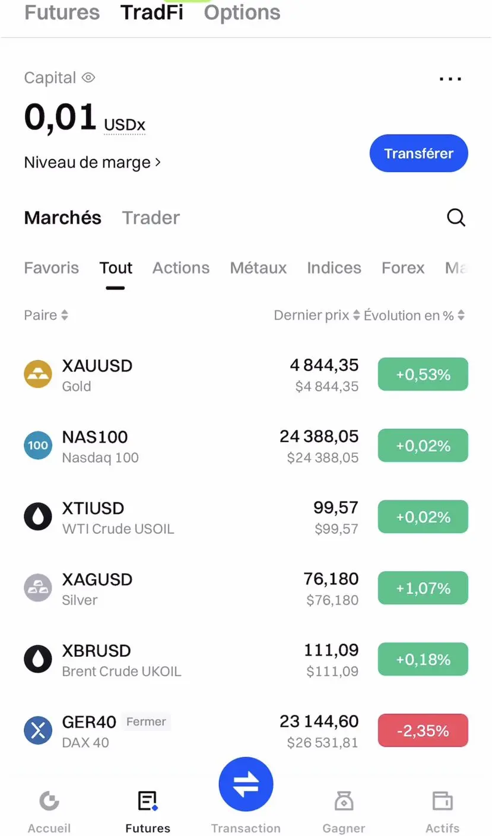This screenshot has height=836, width=492.
Task: Open the Actifs wallet icon
Action: point(442,802)
